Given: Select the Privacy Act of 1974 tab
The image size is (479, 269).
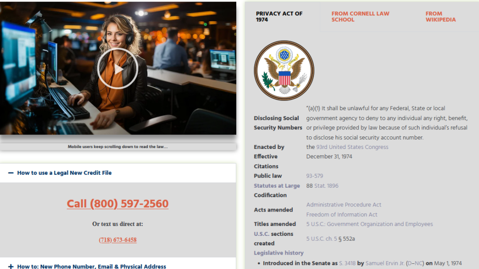Looking at the screenshot, I should (x=279, y=16).
